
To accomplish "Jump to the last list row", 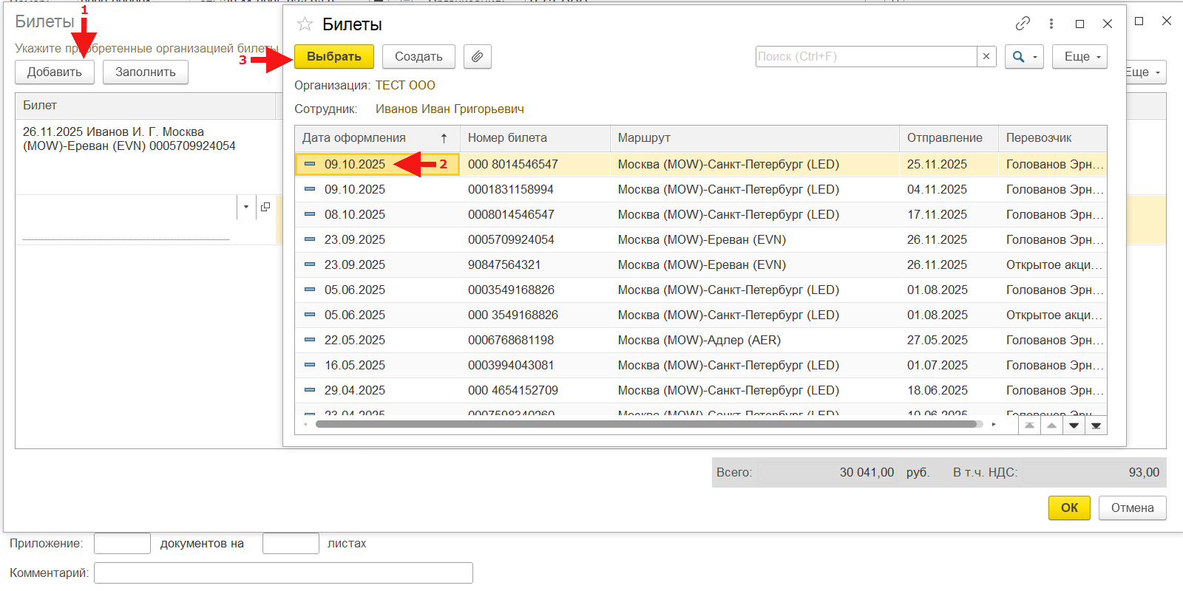I will (1096, 426).
